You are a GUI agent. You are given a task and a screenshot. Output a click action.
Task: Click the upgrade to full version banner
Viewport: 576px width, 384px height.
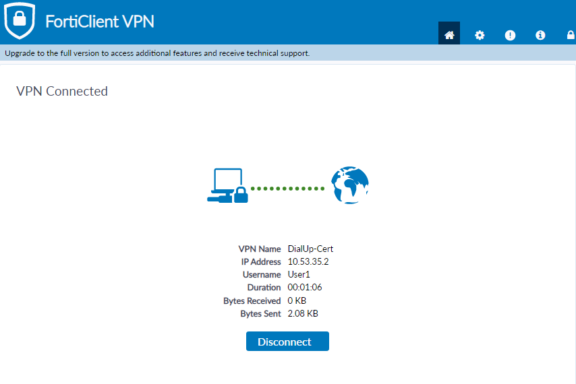coord(157,53)
